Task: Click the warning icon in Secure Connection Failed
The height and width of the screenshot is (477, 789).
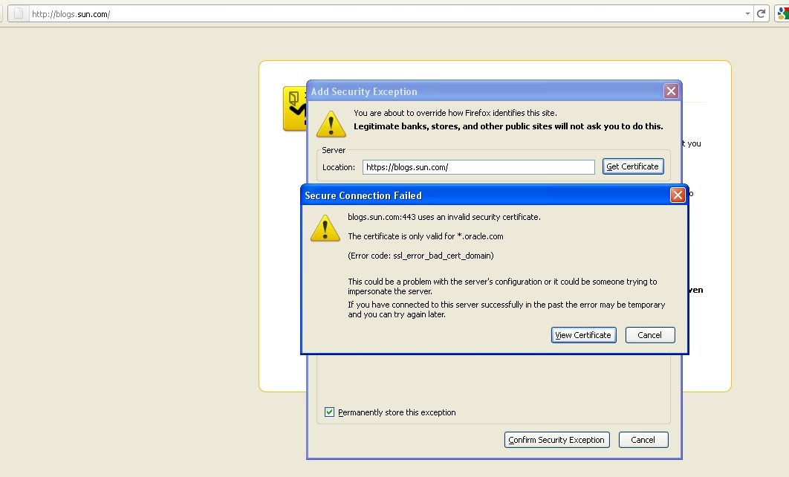Action: [x=325, y=228]
